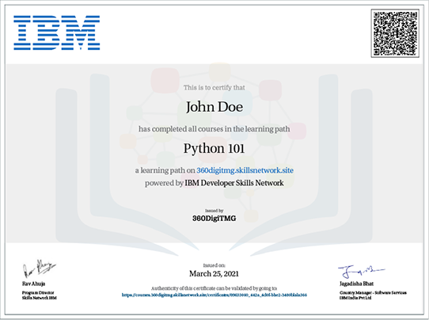Click 'Country Manager - Software Services' text
This screenshot has height=320, width=429.
click(x=373, y=292)
